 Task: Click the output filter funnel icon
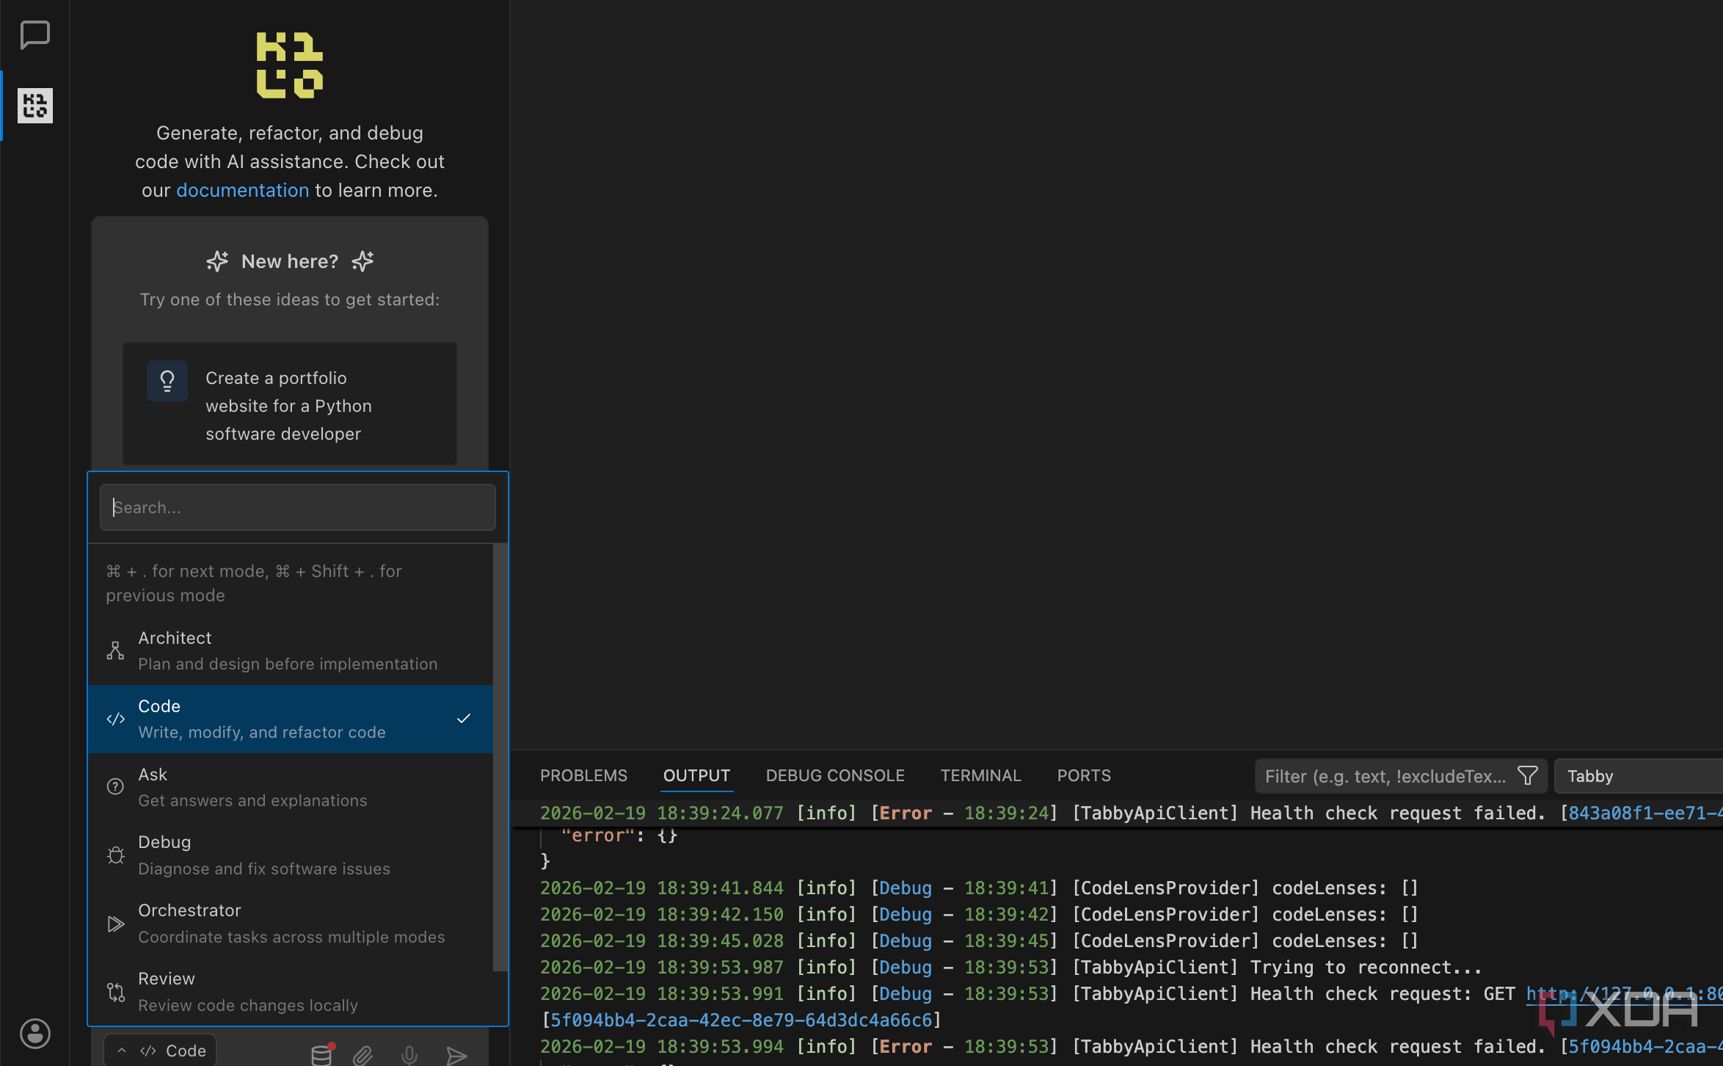(1528, 775)
